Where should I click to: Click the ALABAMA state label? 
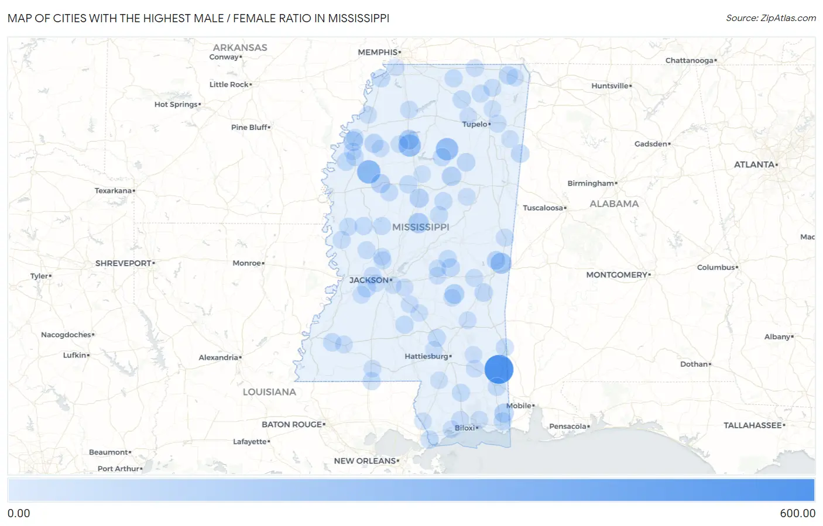pos(614,204)
